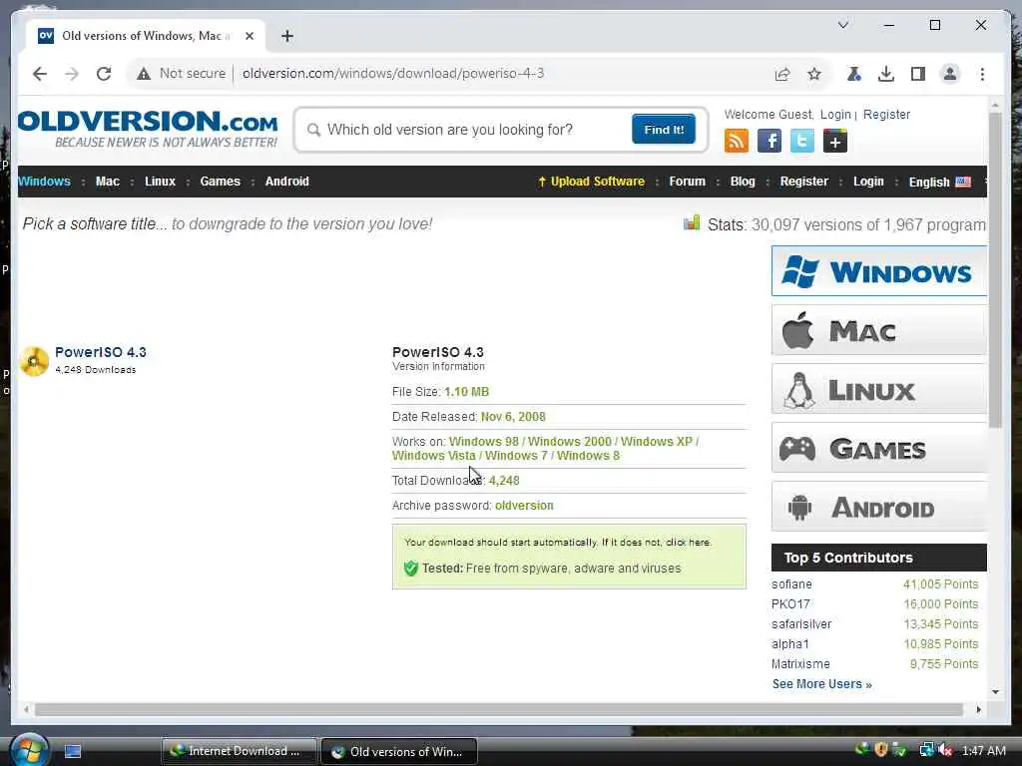Click the Facebook icon in header
Viewport: 1022px width, 766px height.
point(769,141)
